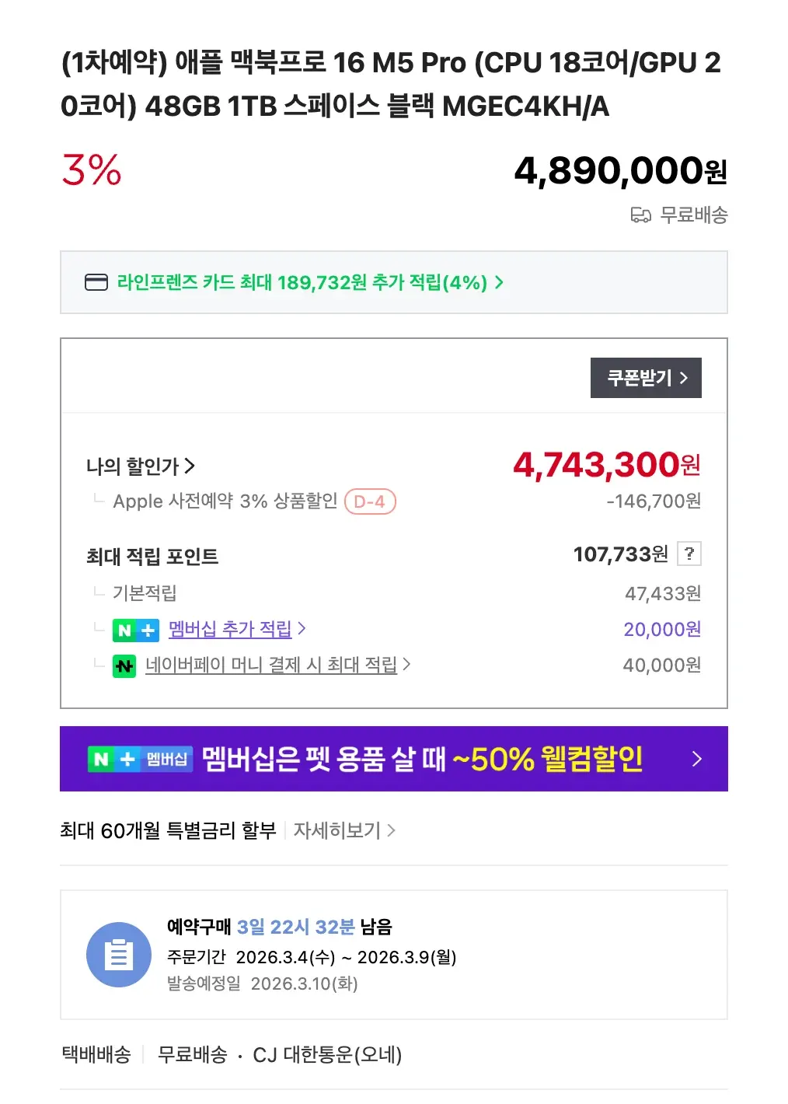Open the purple banner right arrow
The image size is (788, 1104).
click(x=696, y=759)
